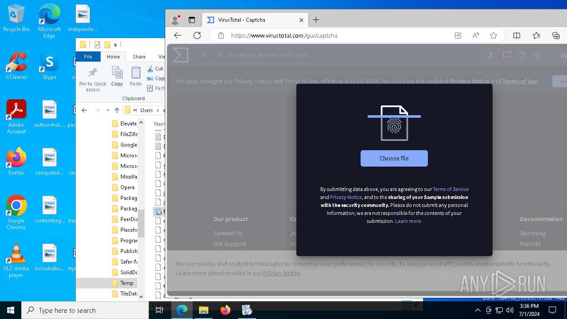Add page to favorites star icon
The image size is (567, 319).
(x=493, y=35)
